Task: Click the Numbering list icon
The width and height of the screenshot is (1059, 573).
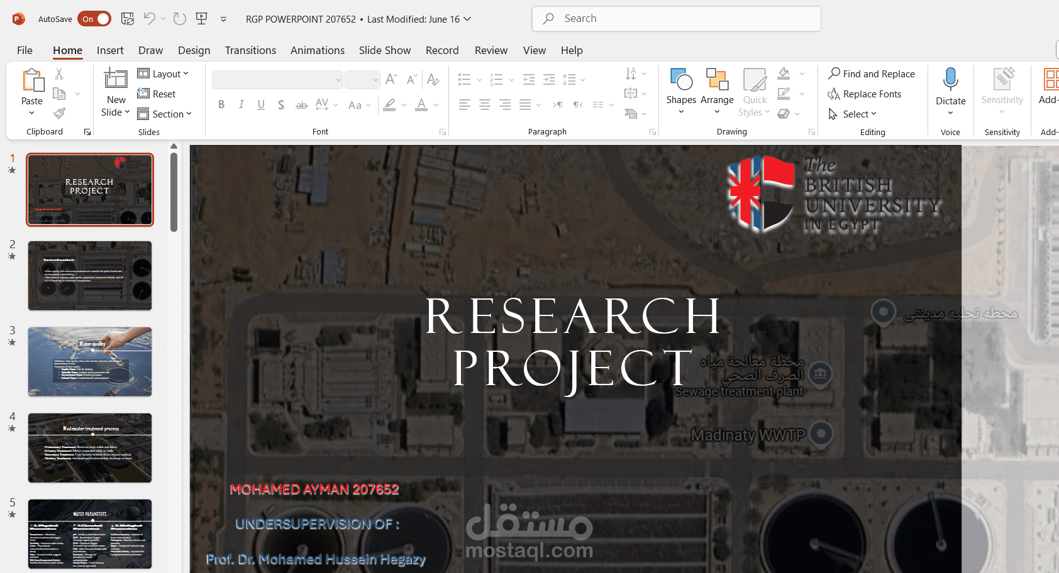Action: point(497,79)
